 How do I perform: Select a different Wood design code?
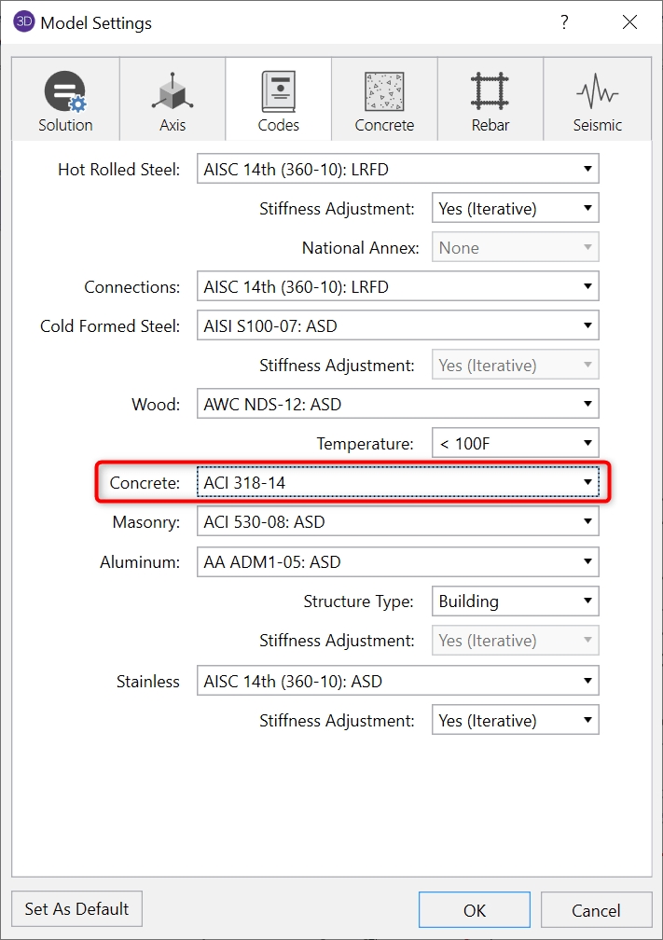pyautogui.click(x=587, y=403)
